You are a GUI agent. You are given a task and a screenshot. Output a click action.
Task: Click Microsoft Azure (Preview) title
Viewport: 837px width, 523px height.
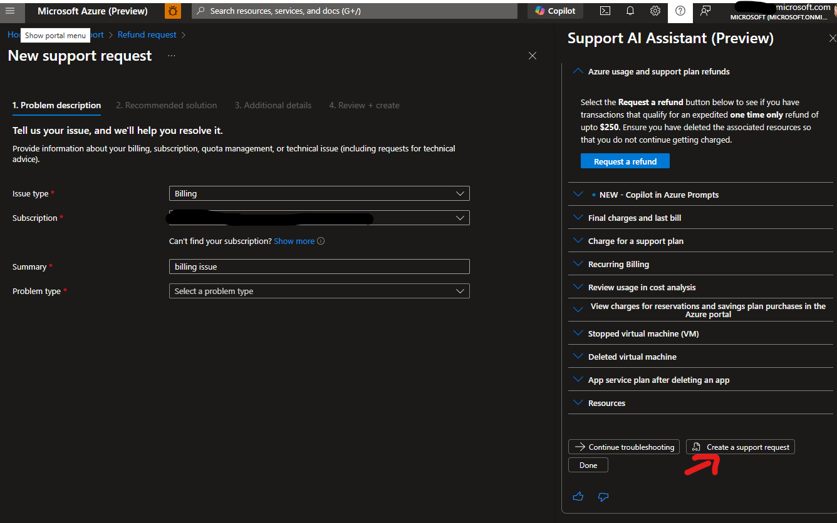93,11
